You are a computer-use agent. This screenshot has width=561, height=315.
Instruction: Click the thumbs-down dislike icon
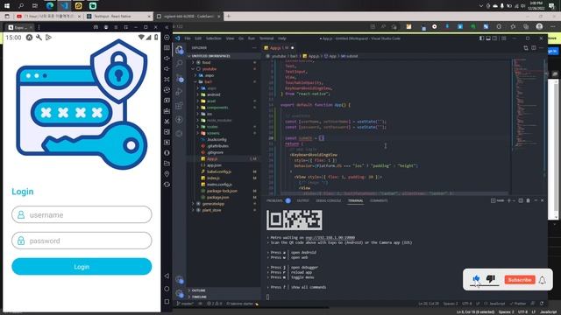pyautogui.click(x=491, y=278)
